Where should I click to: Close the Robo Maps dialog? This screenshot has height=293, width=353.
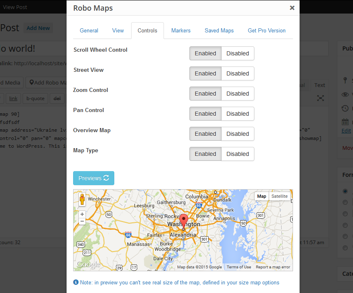pyautogui.click(x=292, y=8)
